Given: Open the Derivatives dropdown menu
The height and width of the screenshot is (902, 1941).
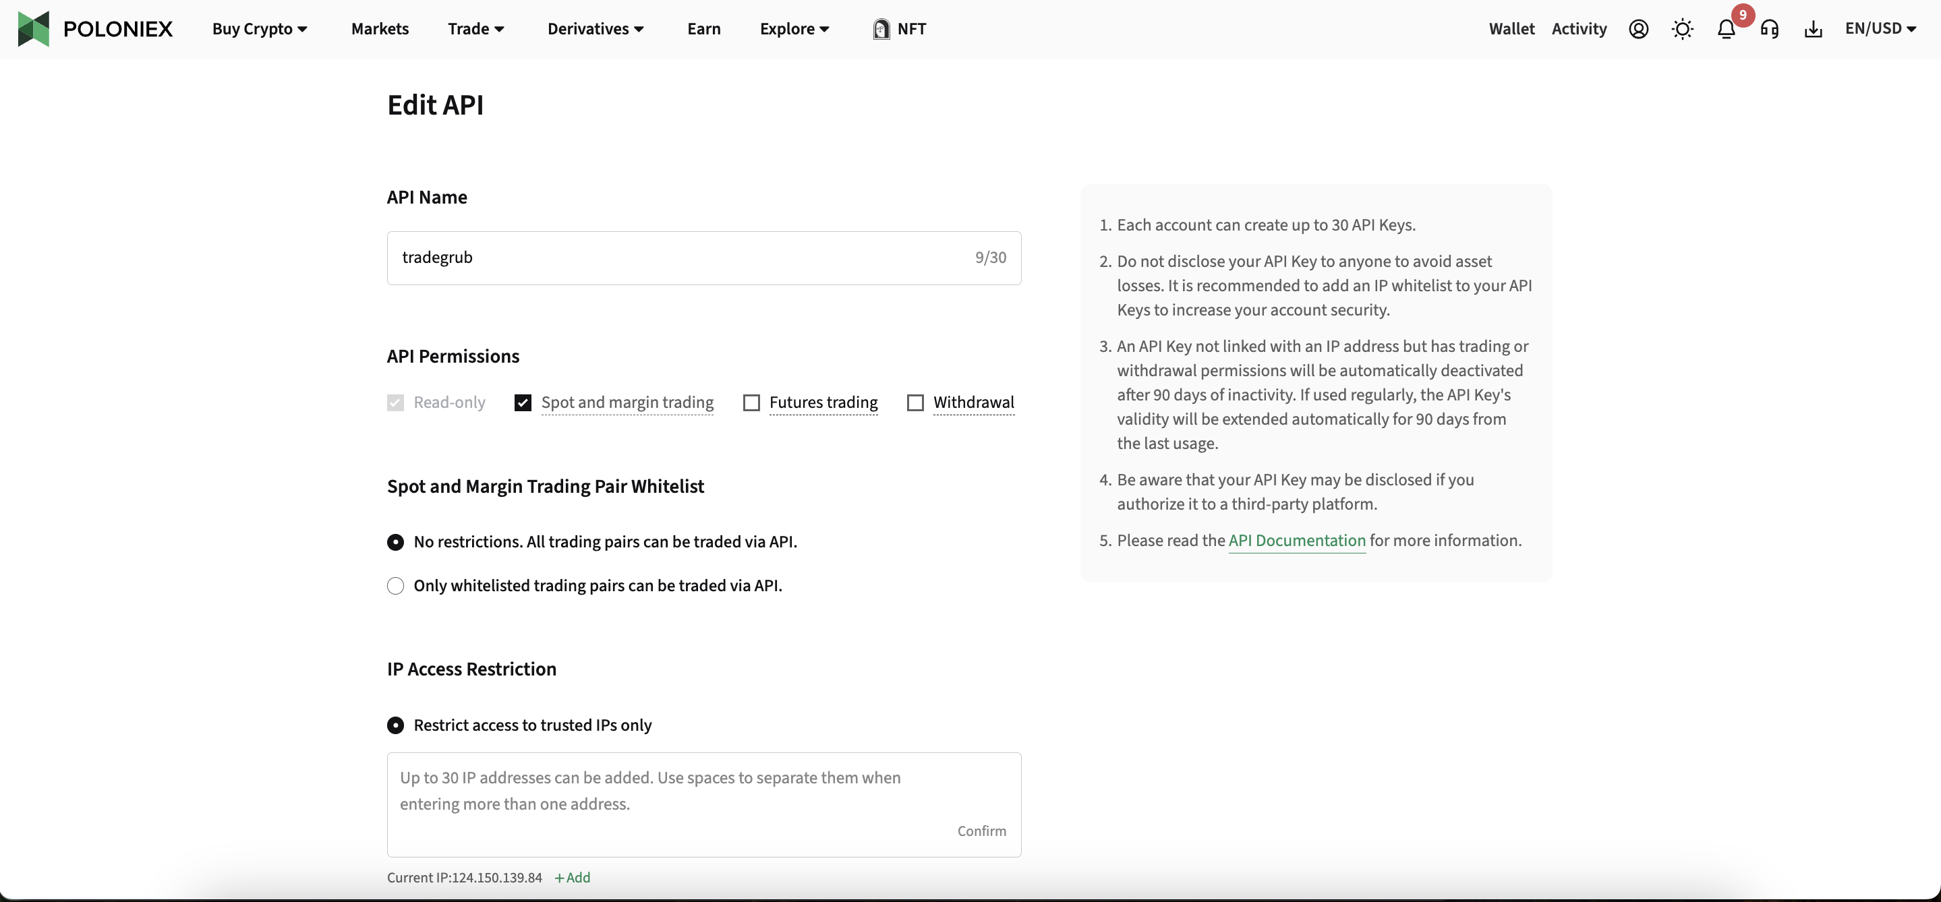Looking at the screenshot, I should click(x=594, y=28).
